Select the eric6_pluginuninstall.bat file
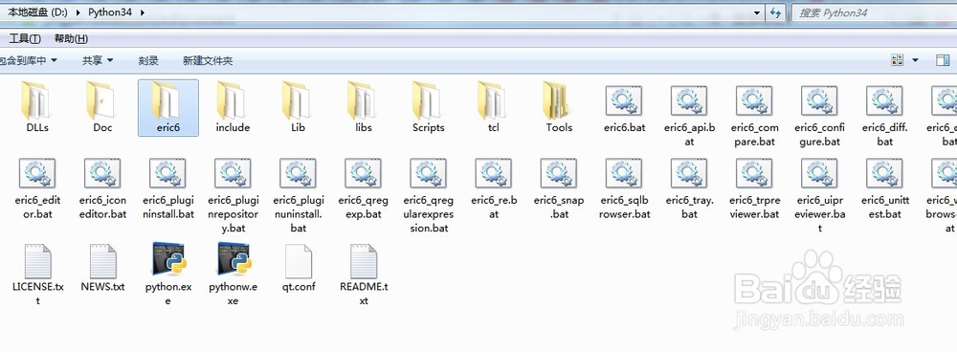Screen dimensions: 957x352 pos(298,195)
